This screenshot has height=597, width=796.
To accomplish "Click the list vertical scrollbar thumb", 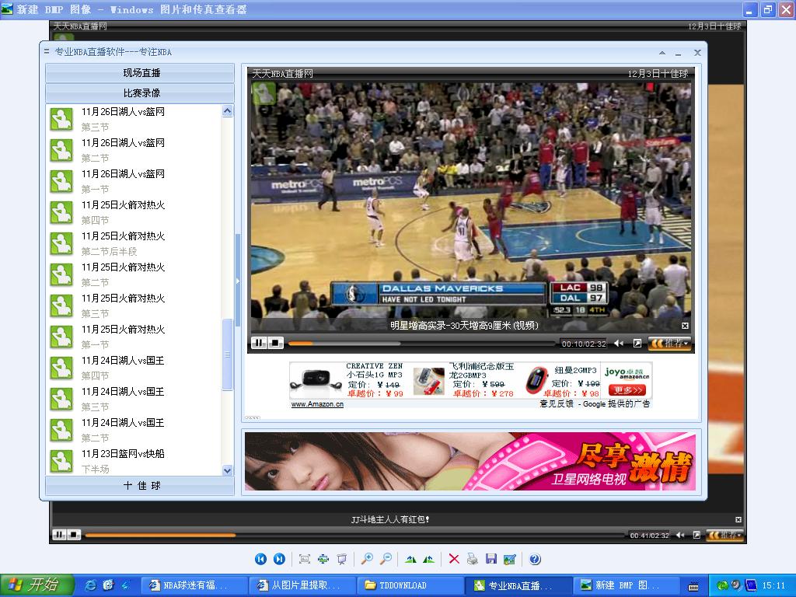I will [228, 354].
